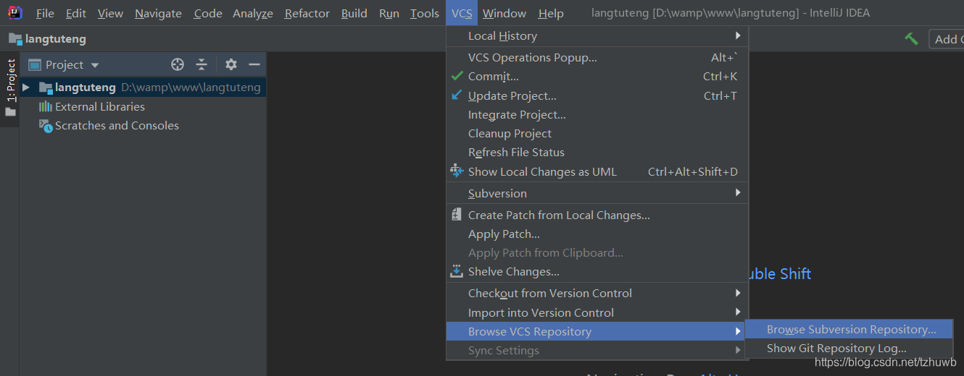
Task: Select Update Project menu entry
Action: tap(512, 95)
